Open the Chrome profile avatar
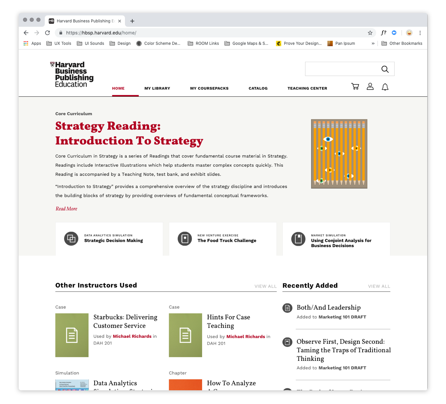The image size is (446, 404). (x=409, y=33)
